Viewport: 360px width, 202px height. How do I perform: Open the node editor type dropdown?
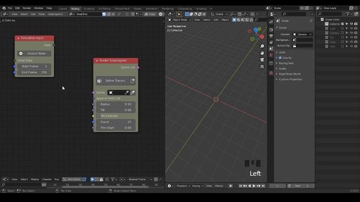coord(5,14)
